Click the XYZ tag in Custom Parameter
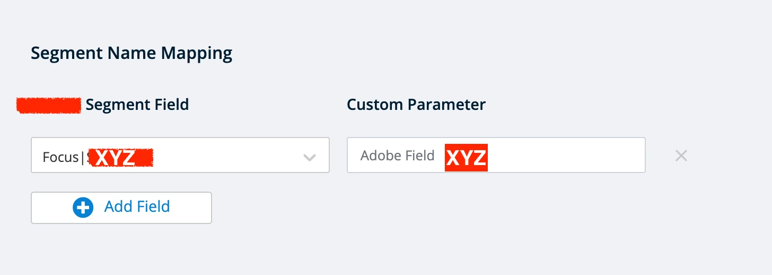 coord(466,157)
